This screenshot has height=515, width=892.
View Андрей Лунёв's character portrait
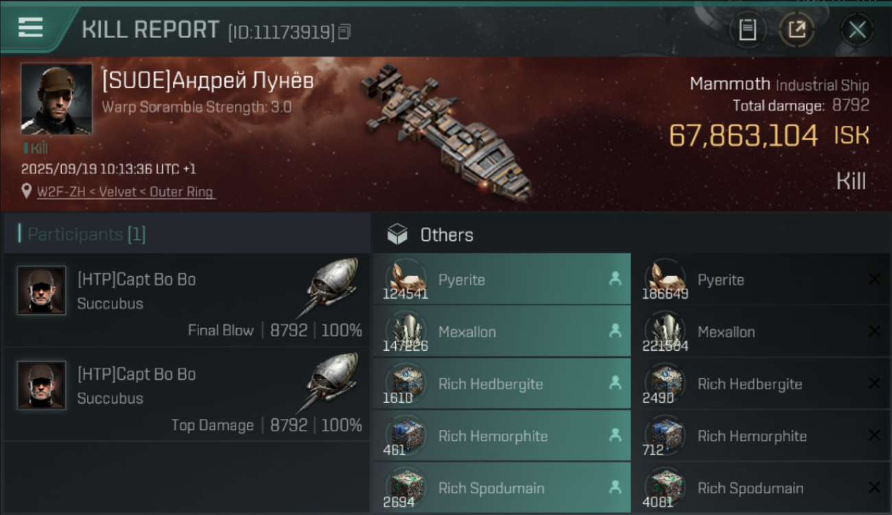coord(56,99)
